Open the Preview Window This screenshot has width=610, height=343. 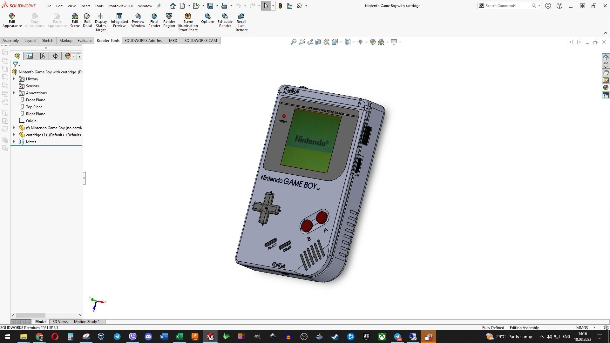coord(138,21)
